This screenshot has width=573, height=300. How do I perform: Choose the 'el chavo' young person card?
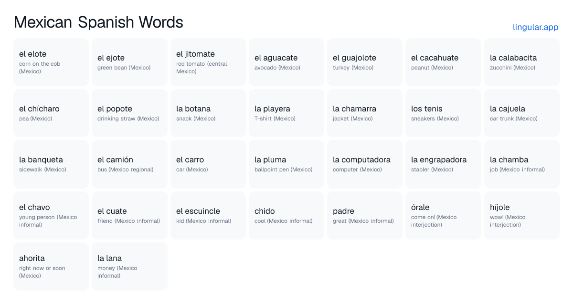point(51,215)
